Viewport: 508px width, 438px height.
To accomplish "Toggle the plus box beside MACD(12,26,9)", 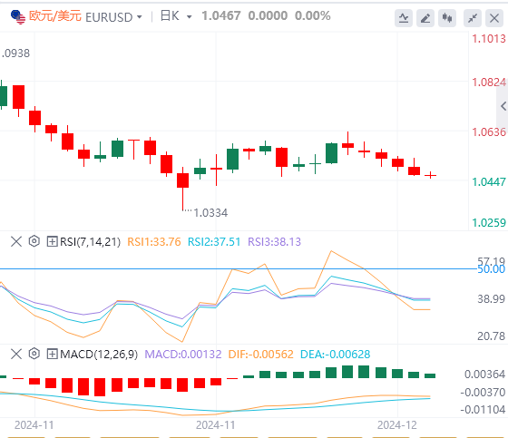I will (x=52, y=354).
